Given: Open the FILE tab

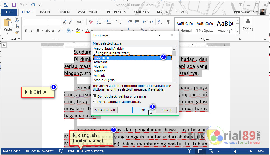Looking at the screenshot, I should point(9,12).
